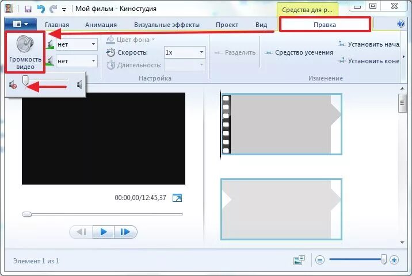Select the Правка tab

coord(325,25)
